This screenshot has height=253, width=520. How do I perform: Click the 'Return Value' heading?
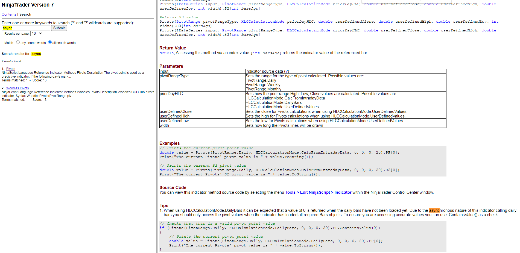(173, 48)
